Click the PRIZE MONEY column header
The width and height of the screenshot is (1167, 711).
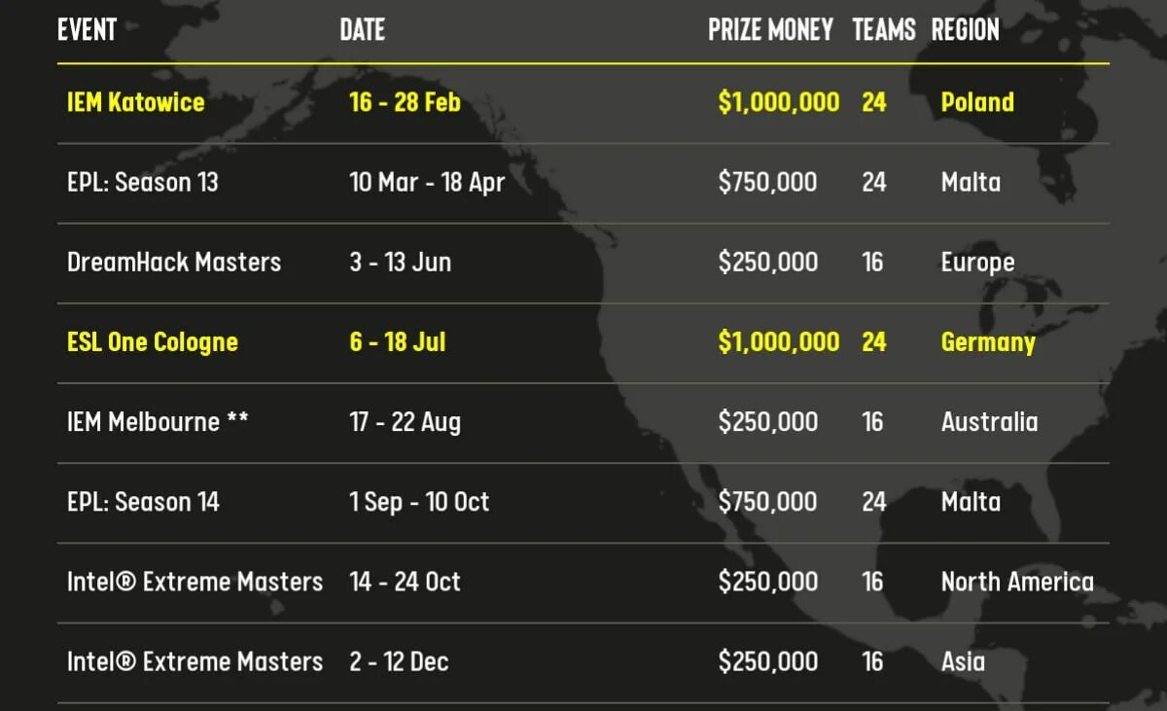click(770, 29)
